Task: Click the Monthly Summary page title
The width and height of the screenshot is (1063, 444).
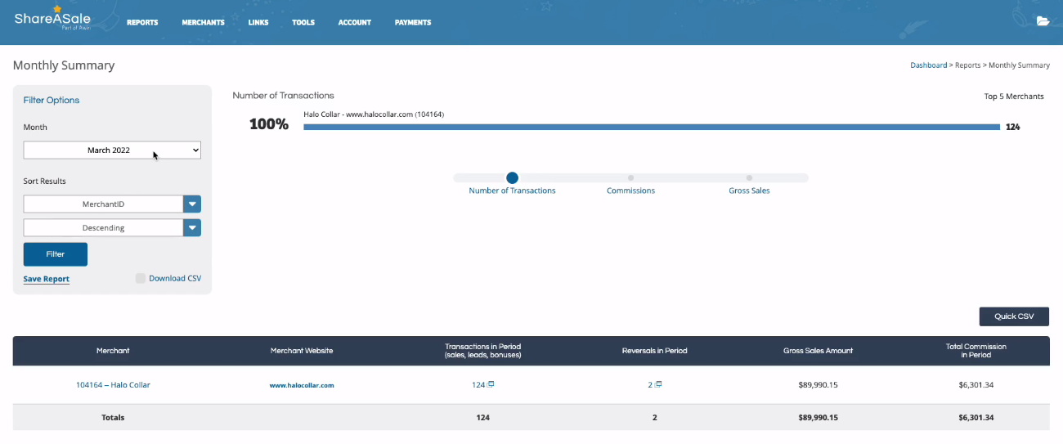Action: 64,65
